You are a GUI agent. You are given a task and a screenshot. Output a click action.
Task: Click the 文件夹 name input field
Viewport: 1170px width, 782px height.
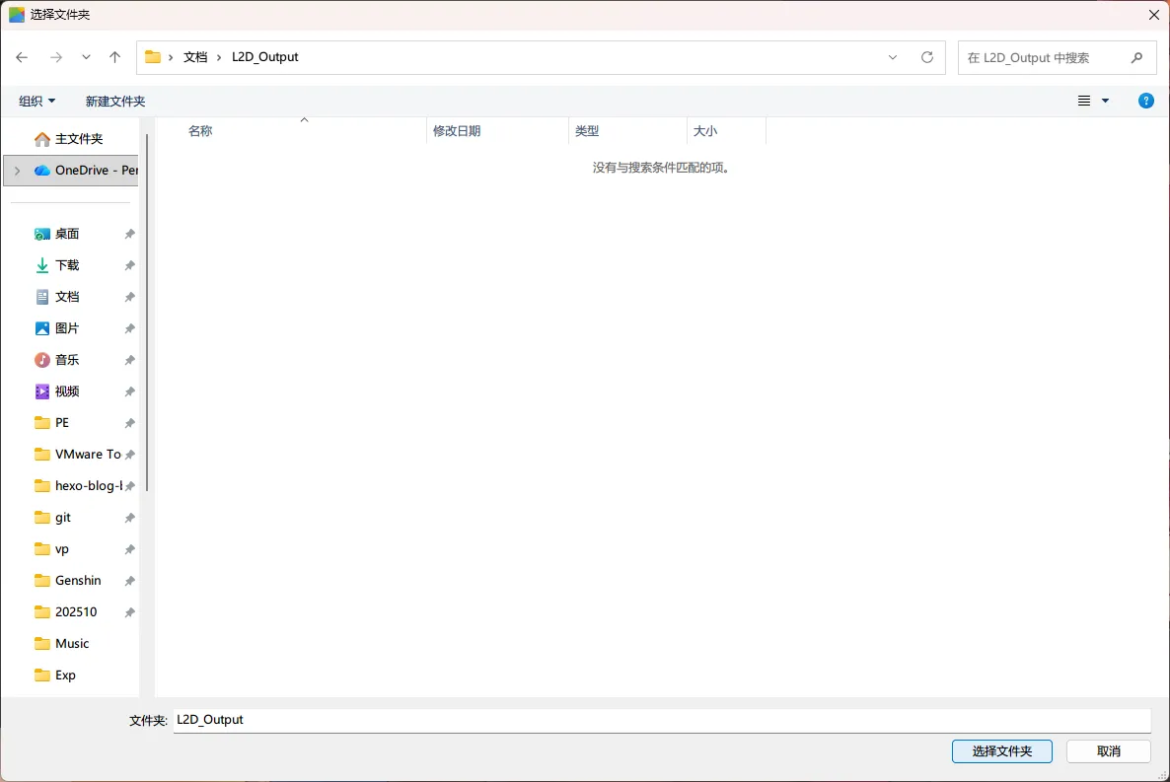click(661, 720)
